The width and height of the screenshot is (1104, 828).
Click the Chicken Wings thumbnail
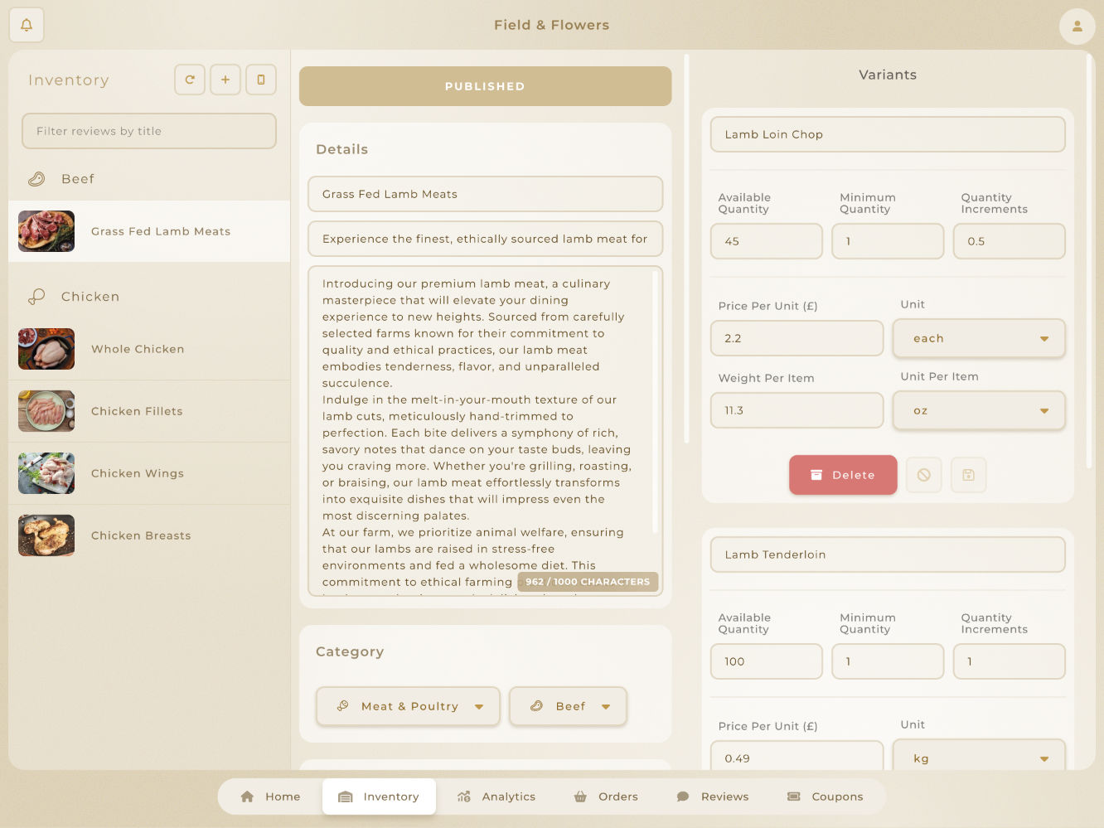tap(46, 473)
